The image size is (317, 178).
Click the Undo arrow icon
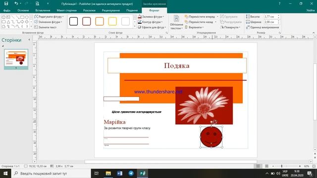click(x=16, y=3)
